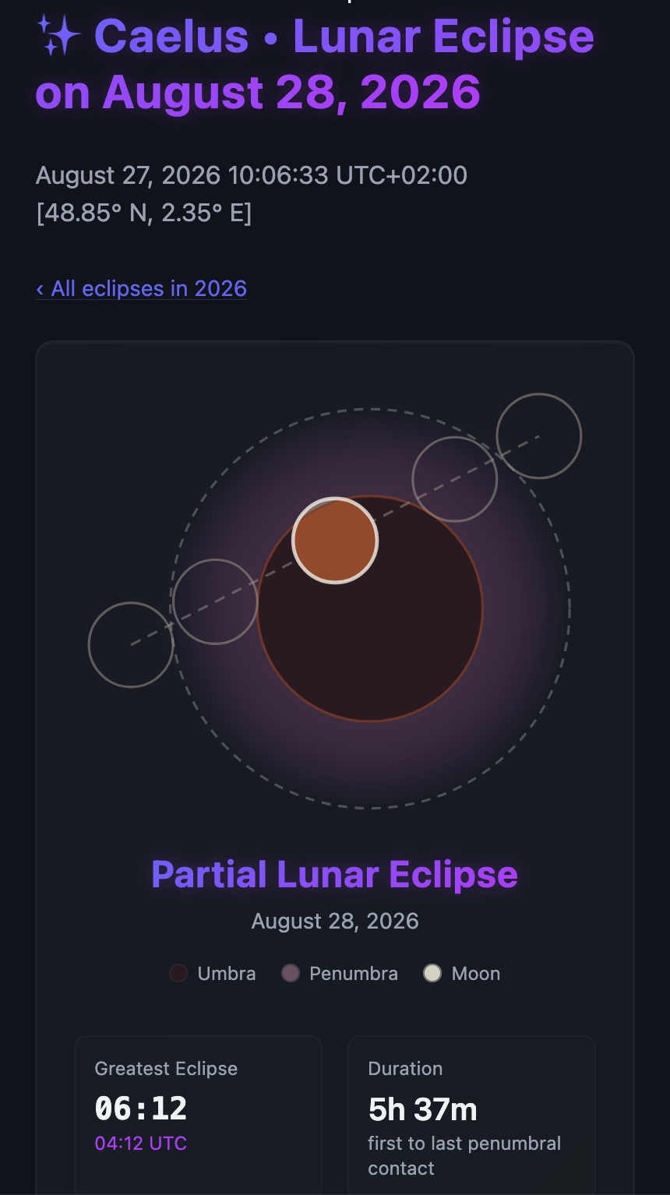Select the Moon circle crossing the penumbra's upper-right edge
This screenshot has width=670, height=1195.
[x=455, y=479]
